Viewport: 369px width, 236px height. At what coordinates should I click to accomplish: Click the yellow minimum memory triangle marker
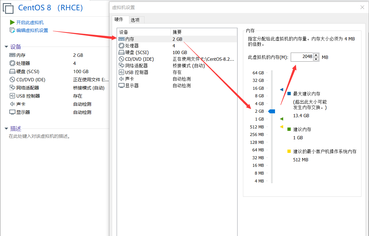coord(282,127)
